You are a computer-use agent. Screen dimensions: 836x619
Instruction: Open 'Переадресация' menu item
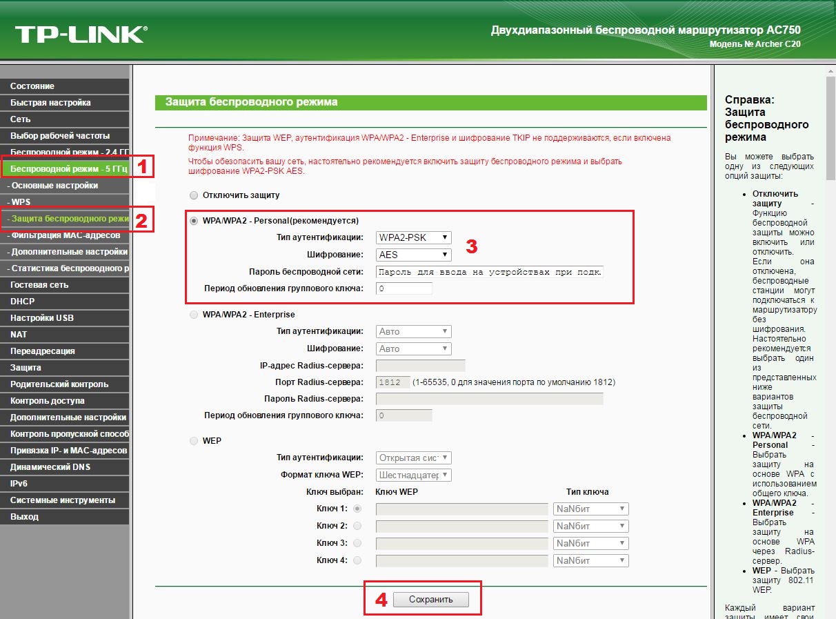point(64,351)
